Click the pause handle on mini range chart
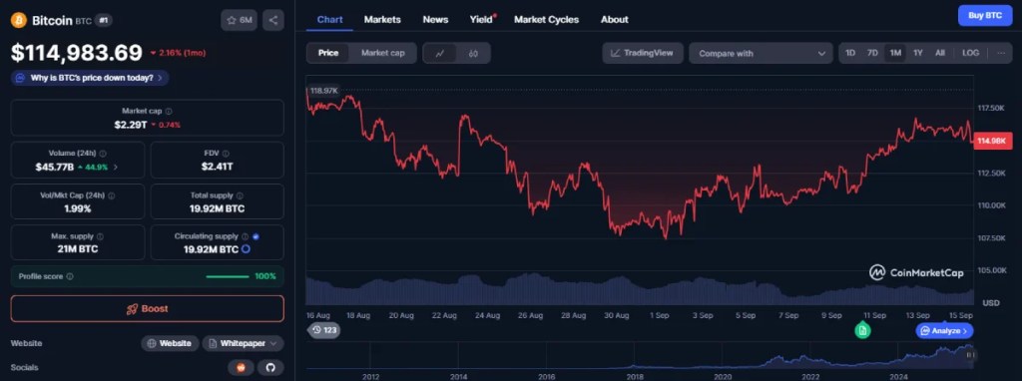 click(x=970, y=356)
